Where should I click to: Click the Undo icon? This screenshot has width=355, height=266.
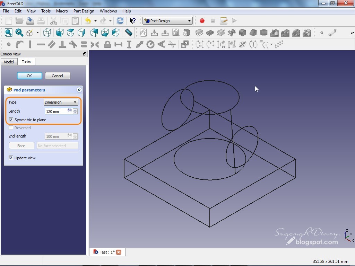coord(89,20)
